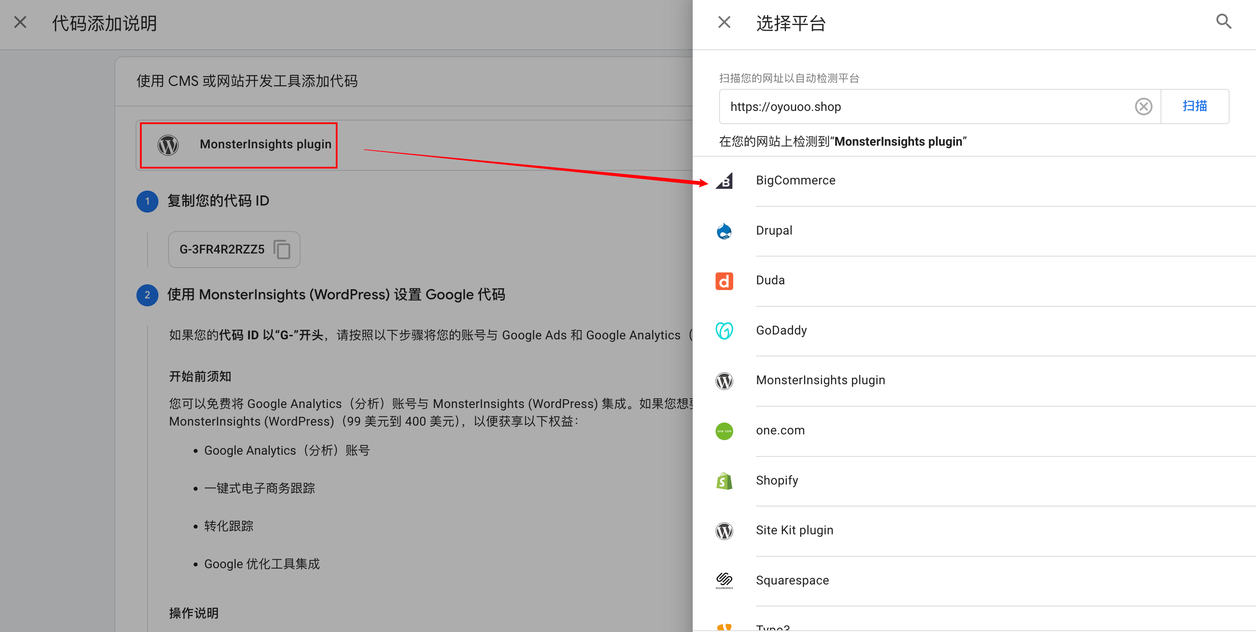Image resolution: width=1256 pixels, height=632 pixels.
Task: Choose one.com from platform list
Action: 780,430
